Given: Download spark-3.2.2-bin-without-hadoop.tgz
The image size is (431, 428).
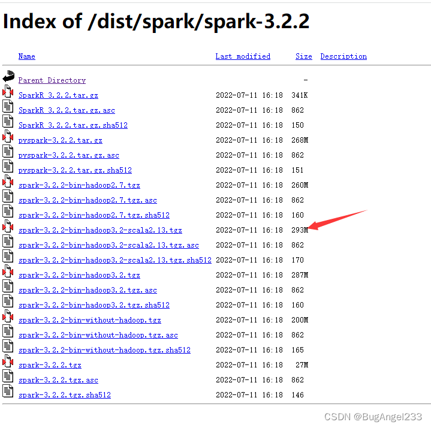Looking at the screenshot, I should 90,320.
